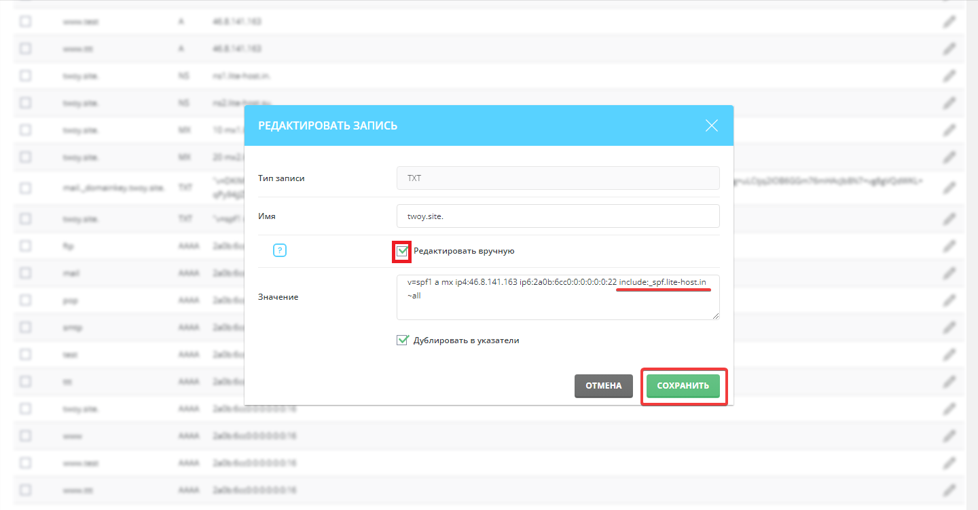Select the priority 10 MX row checkbox
The height and width of the screenshot is (510, 978).
click(x=25, y=130)
